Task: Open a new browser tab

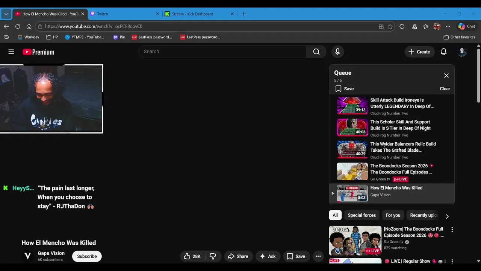Action: point(244,14)
